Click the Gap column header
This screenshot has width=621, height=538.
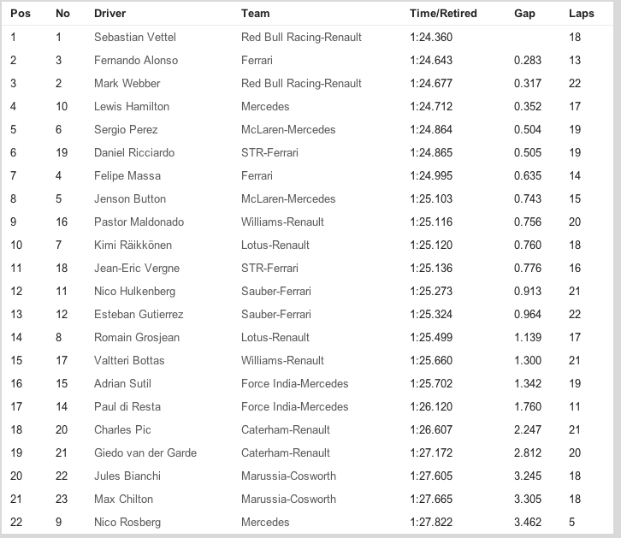coord(524,14)
